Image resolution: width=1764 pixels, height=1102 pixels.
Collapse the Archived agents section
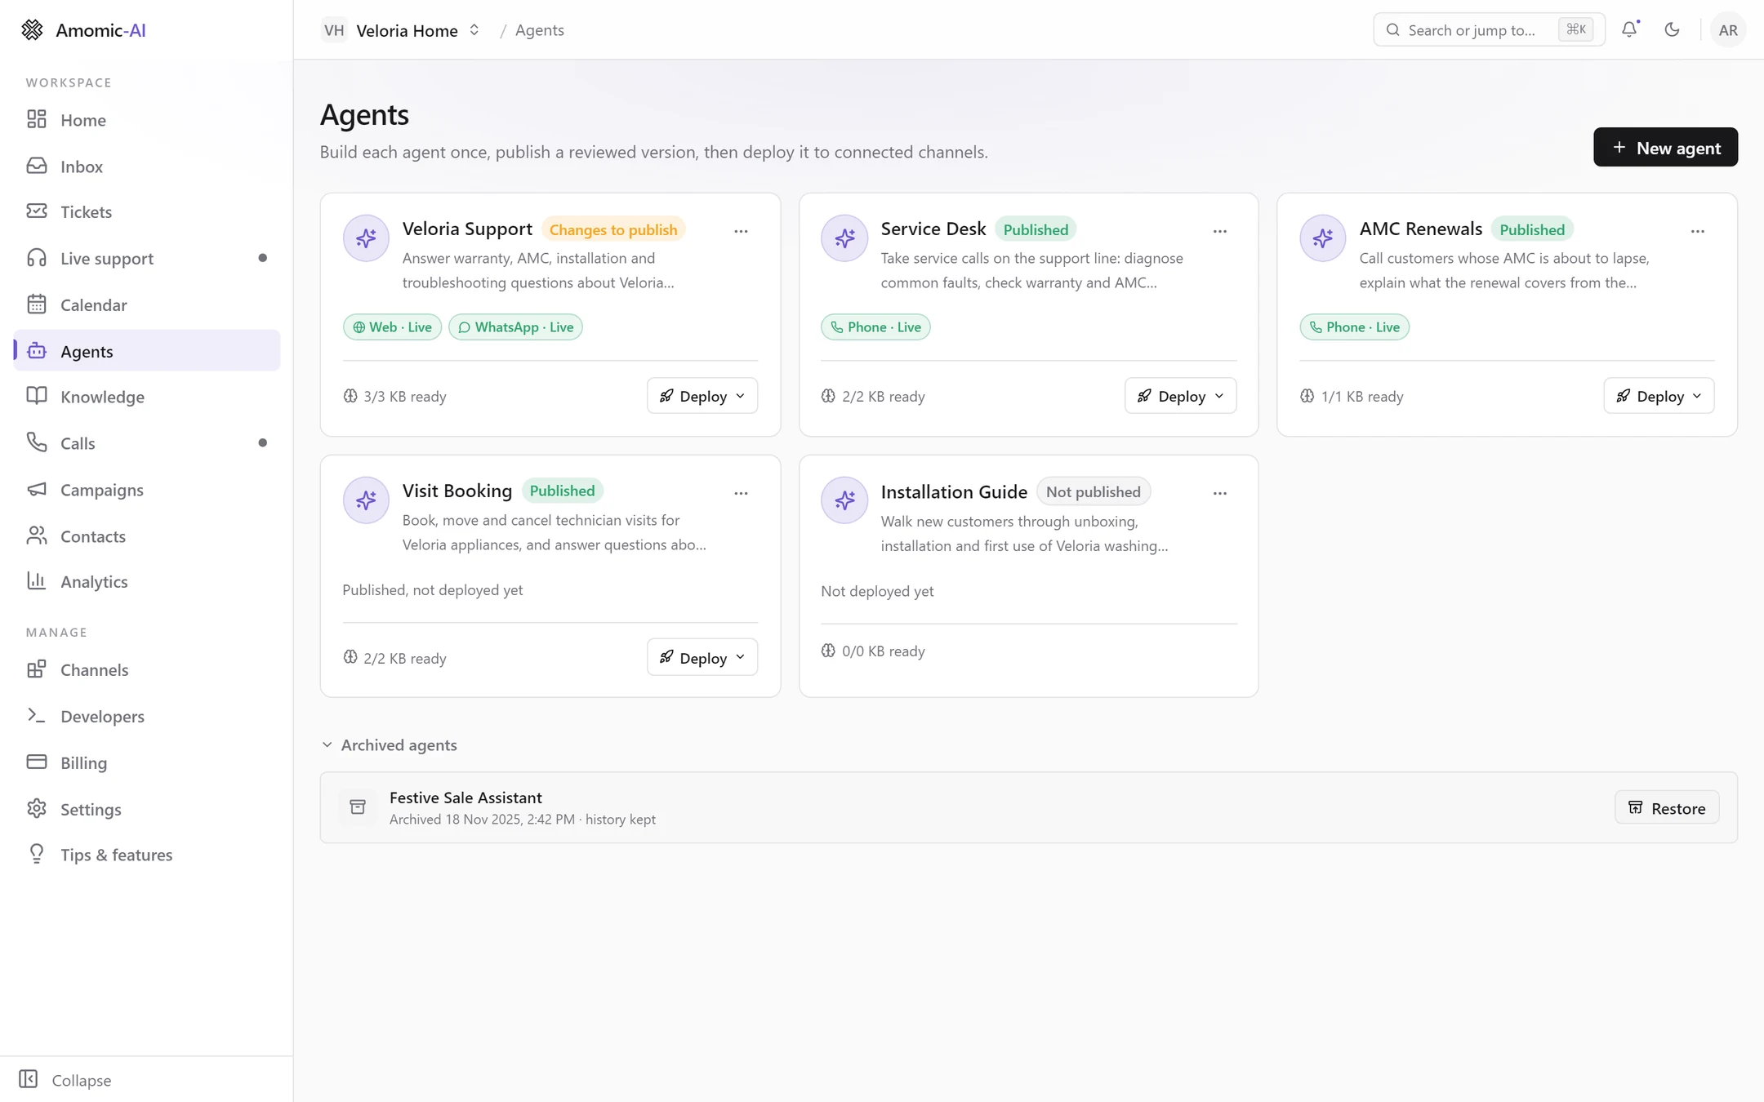point(389,745)
